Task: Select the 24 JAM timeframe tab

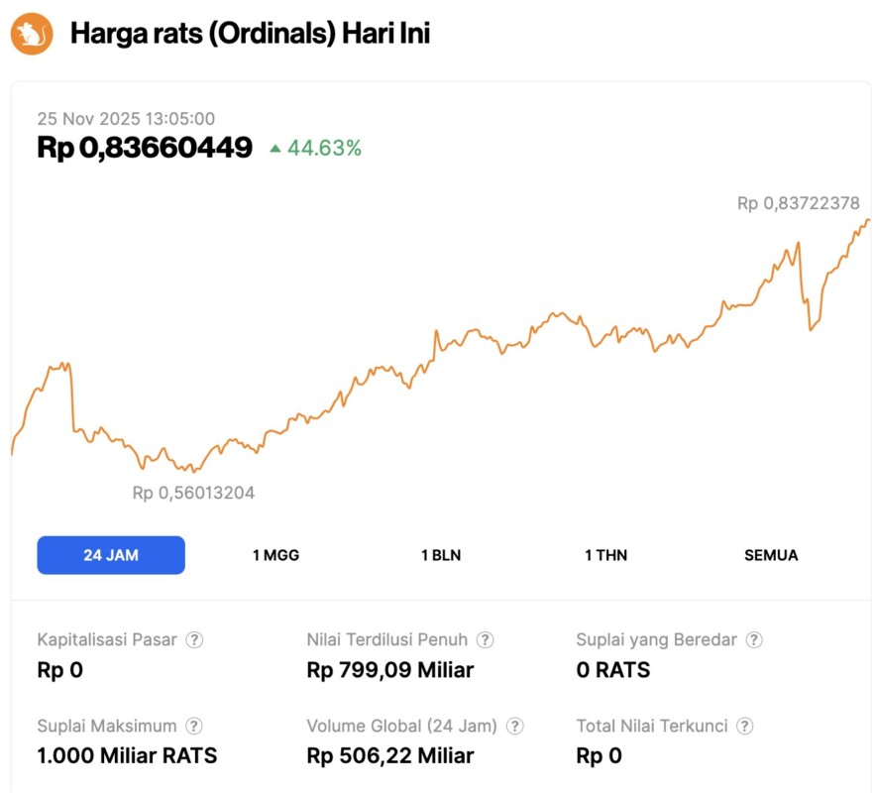Action: 110,555
